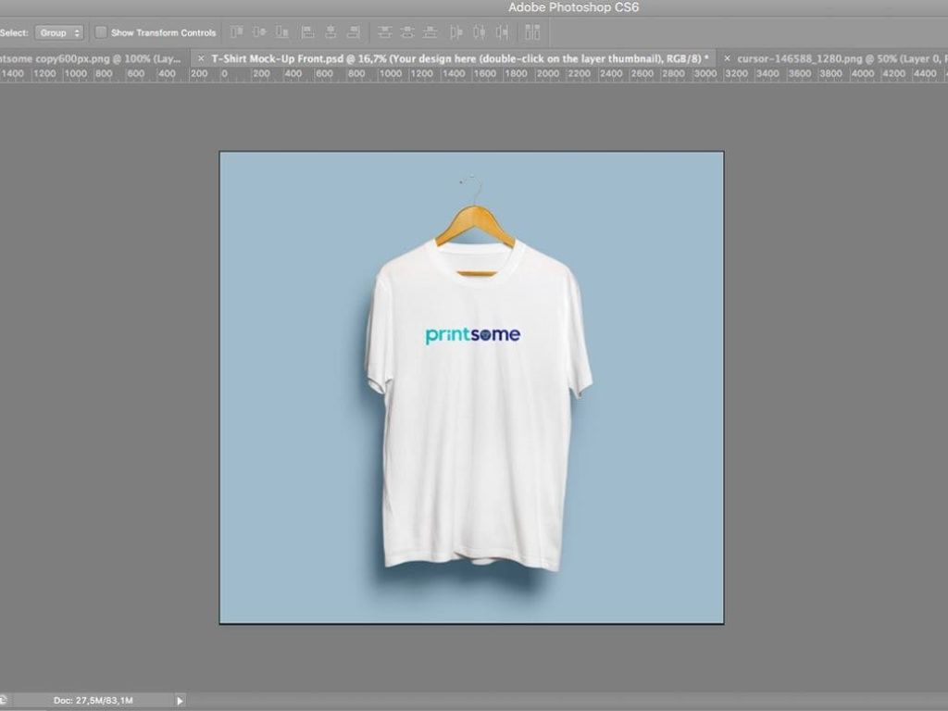Click the align top edges icon
The image size is (948, 711).
coord(237,32)
